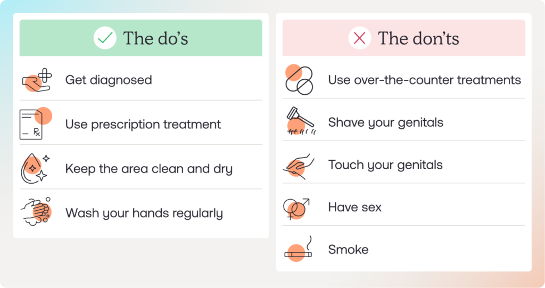Click the touching hand icon
This screenshot has width=545, height=288.
tap(299, 166)
